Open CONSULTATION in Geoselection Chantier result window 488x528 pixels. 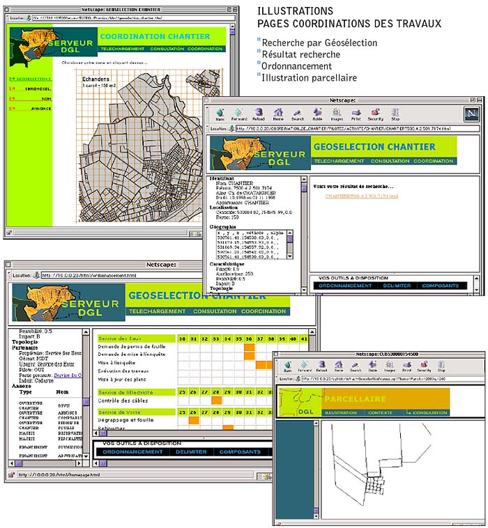390,161
